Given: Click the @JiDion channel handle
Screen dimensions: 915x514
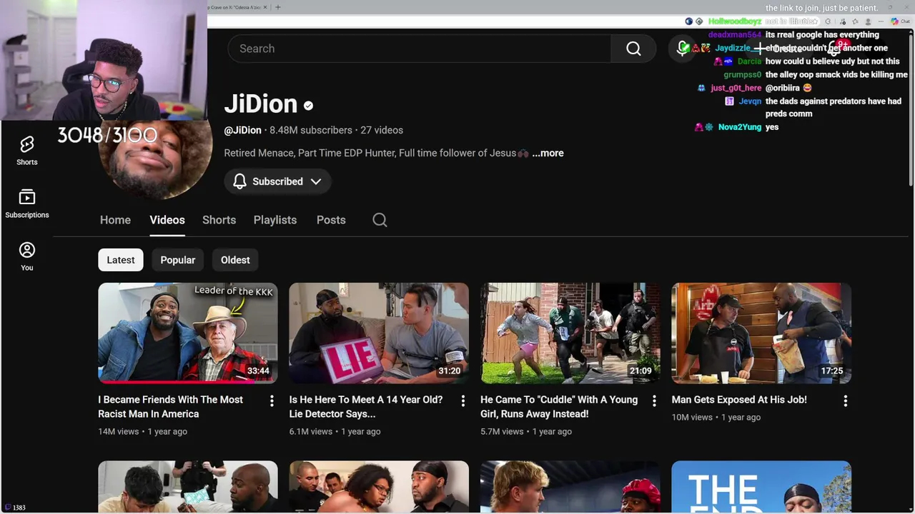Looking at the screenshot, I should pos(242,130).
